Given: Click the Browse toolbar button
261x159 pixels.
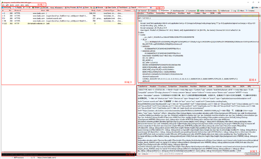Looking at the screenshot, I should (99, 8).
